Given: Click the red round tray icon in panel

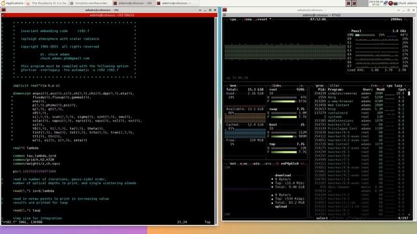Looking at the screenshot, I should (x=390, y=3).
